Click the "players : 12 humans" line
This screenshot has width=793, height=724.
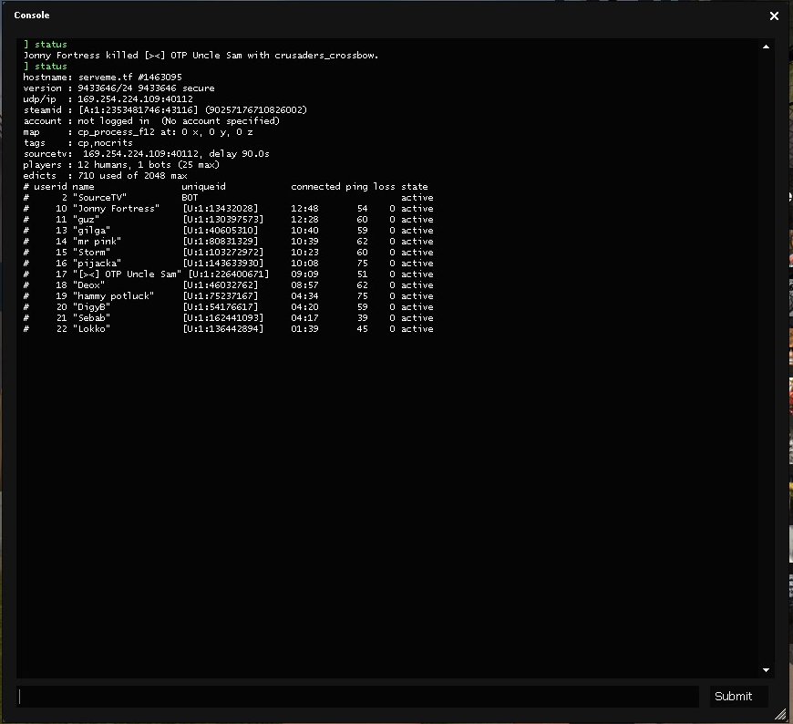click(120, 165)
